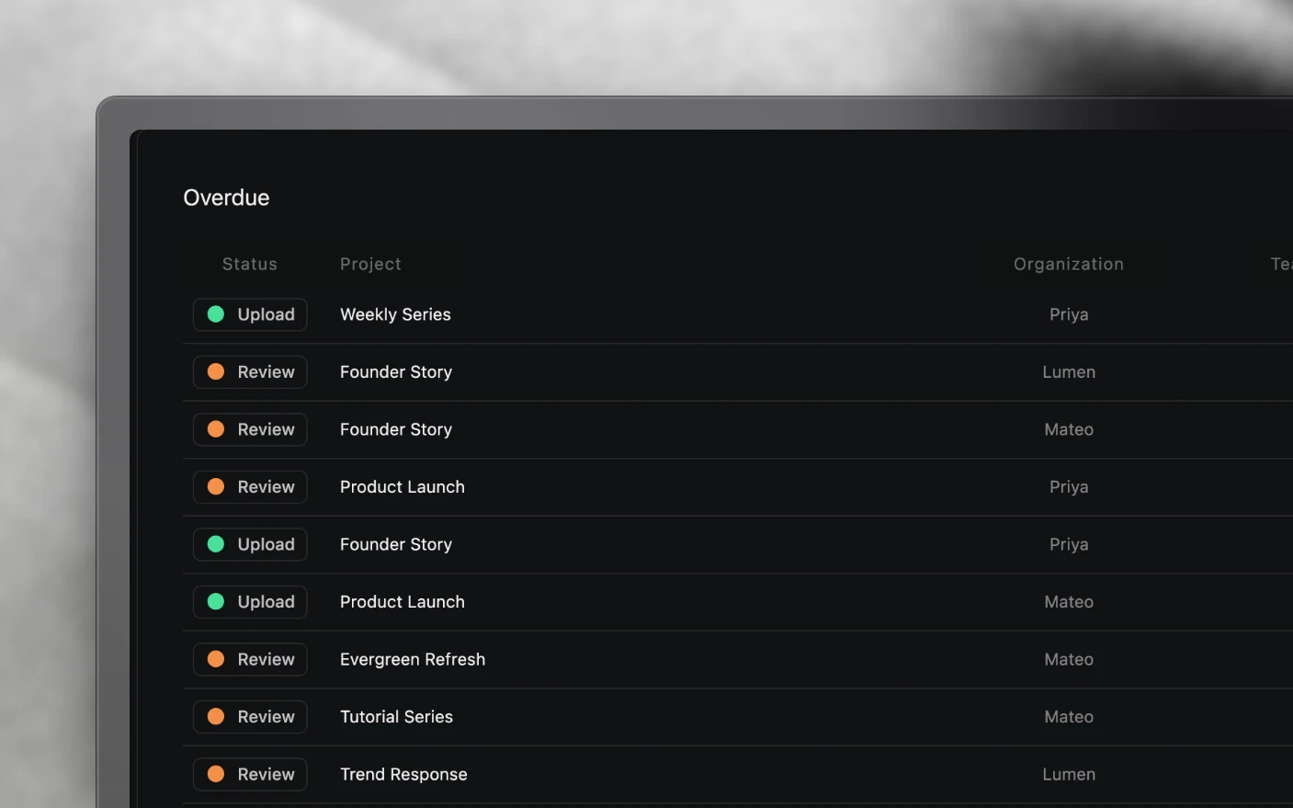Click the orange dot on Priya's Product Launch row
The image size is (1293, 808).
[216, 486]
